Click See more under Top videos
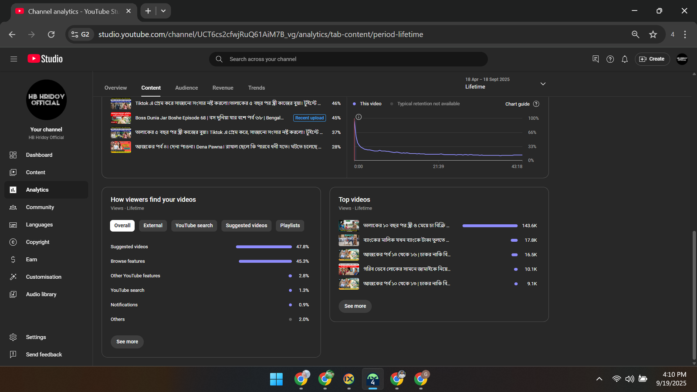The width and height of the screenshot is (697, 392). 355,306
